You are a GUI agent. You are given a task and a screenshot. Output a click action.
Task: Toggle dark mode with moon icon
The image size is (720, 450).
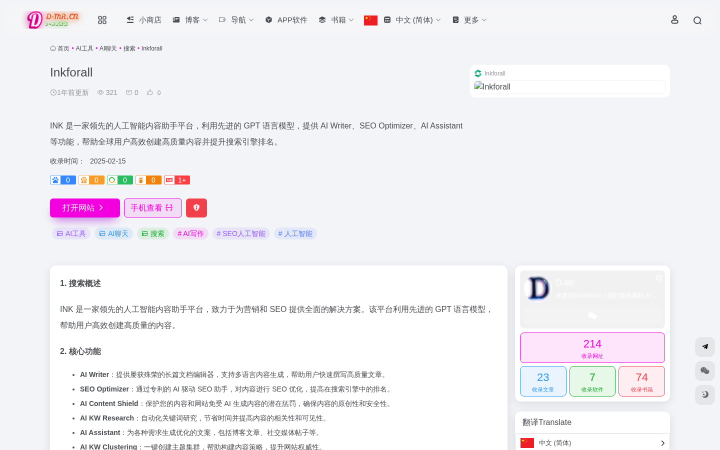[705, 394]
